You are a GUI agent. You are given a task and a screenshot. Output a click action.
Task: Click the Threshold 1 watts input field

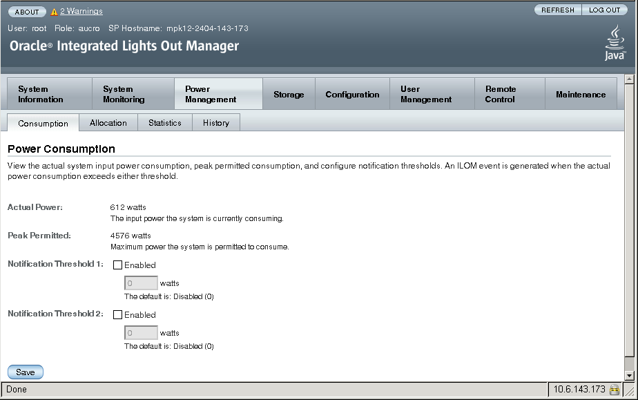tap(141, 283)
